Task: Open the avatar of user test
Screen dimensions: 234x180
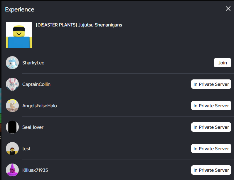Action: pos(12,149)
